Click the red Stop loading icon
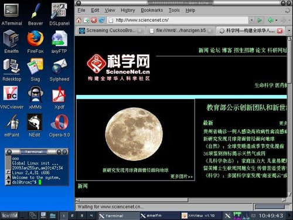Screen dimensions: 293x220 pyautogui.click(x=94, y=20)
